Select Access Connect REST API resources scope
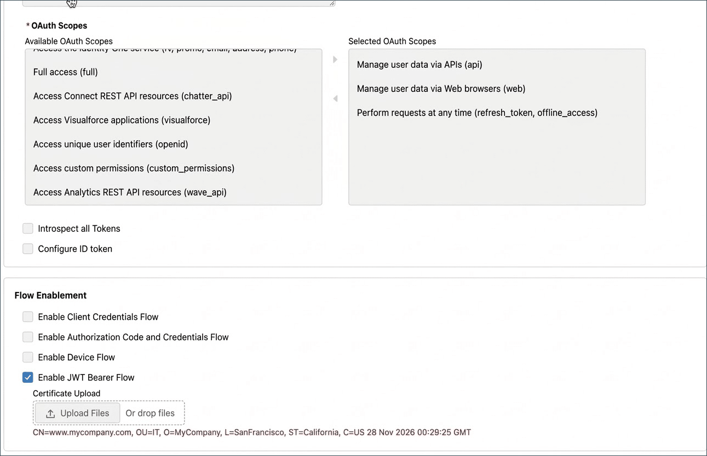 point(133,96)
